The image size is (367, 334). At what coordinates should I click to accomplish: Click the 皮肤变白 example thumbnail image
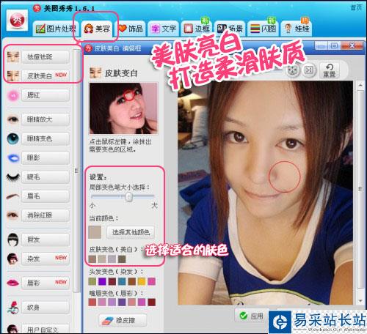124,108
